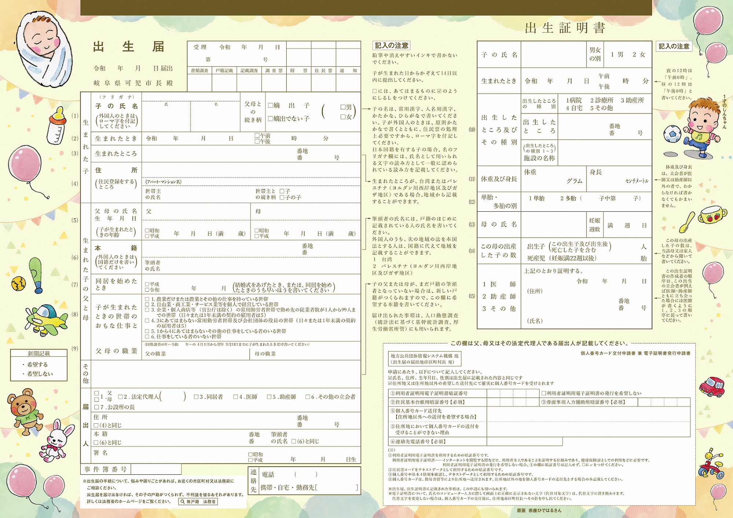Check 利用者証明用電子証明書の発行を希望しない checkbox
733x518 pixels.
pos(544,393)
